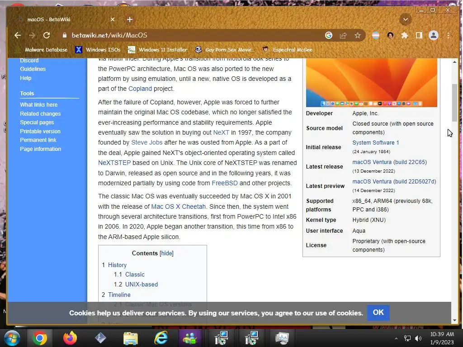
Task: Open Special pages link
Action: click(x=37, y=122)
